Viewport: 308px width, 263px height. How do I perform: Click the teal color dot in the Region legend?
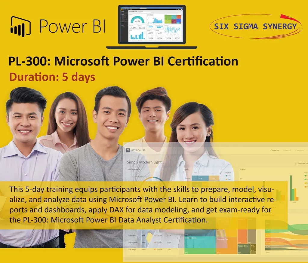[x=226, y=175]
